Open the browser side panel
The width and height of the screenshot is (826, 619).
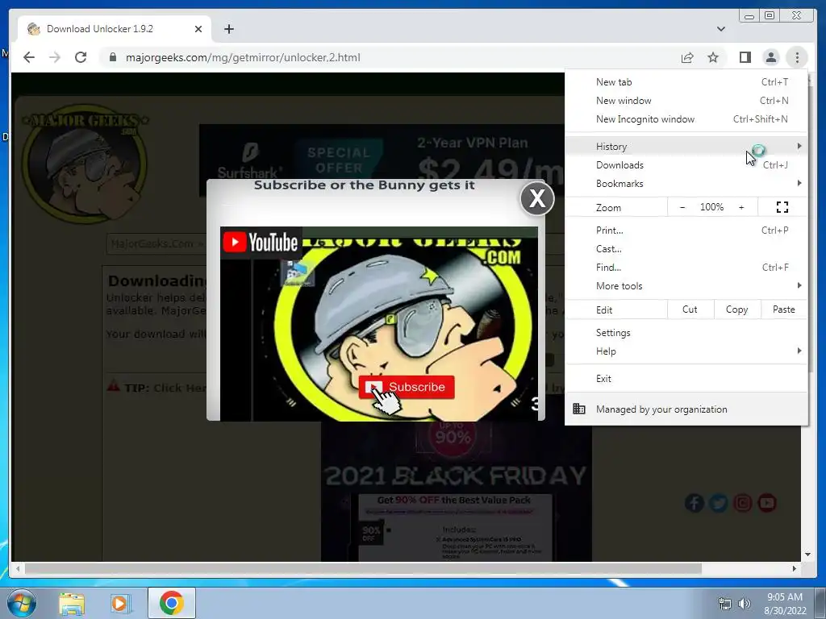745,57
